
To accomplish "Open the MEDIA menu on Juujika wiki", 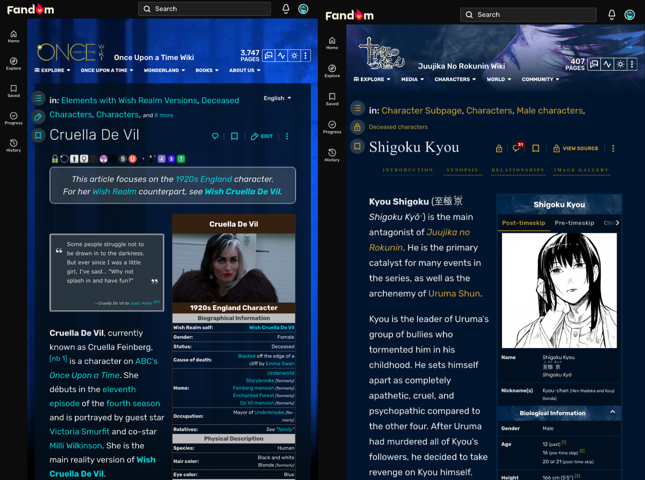I will [413, 80].
